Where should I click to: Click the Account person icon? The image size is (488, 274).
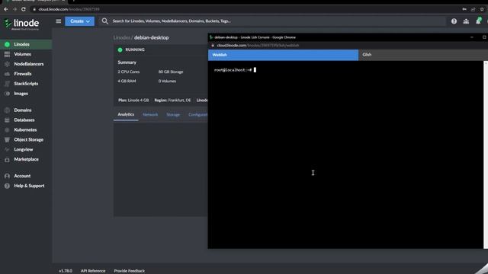click(7, 176)
